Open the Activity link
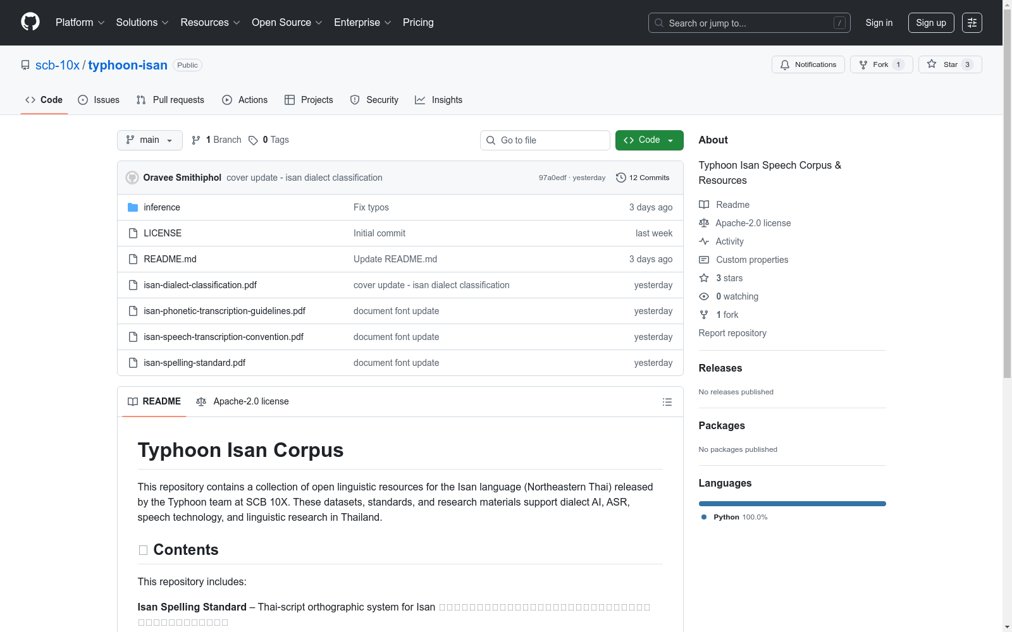The height and width of the screenshot is (632, 1012). coord(721,241)
